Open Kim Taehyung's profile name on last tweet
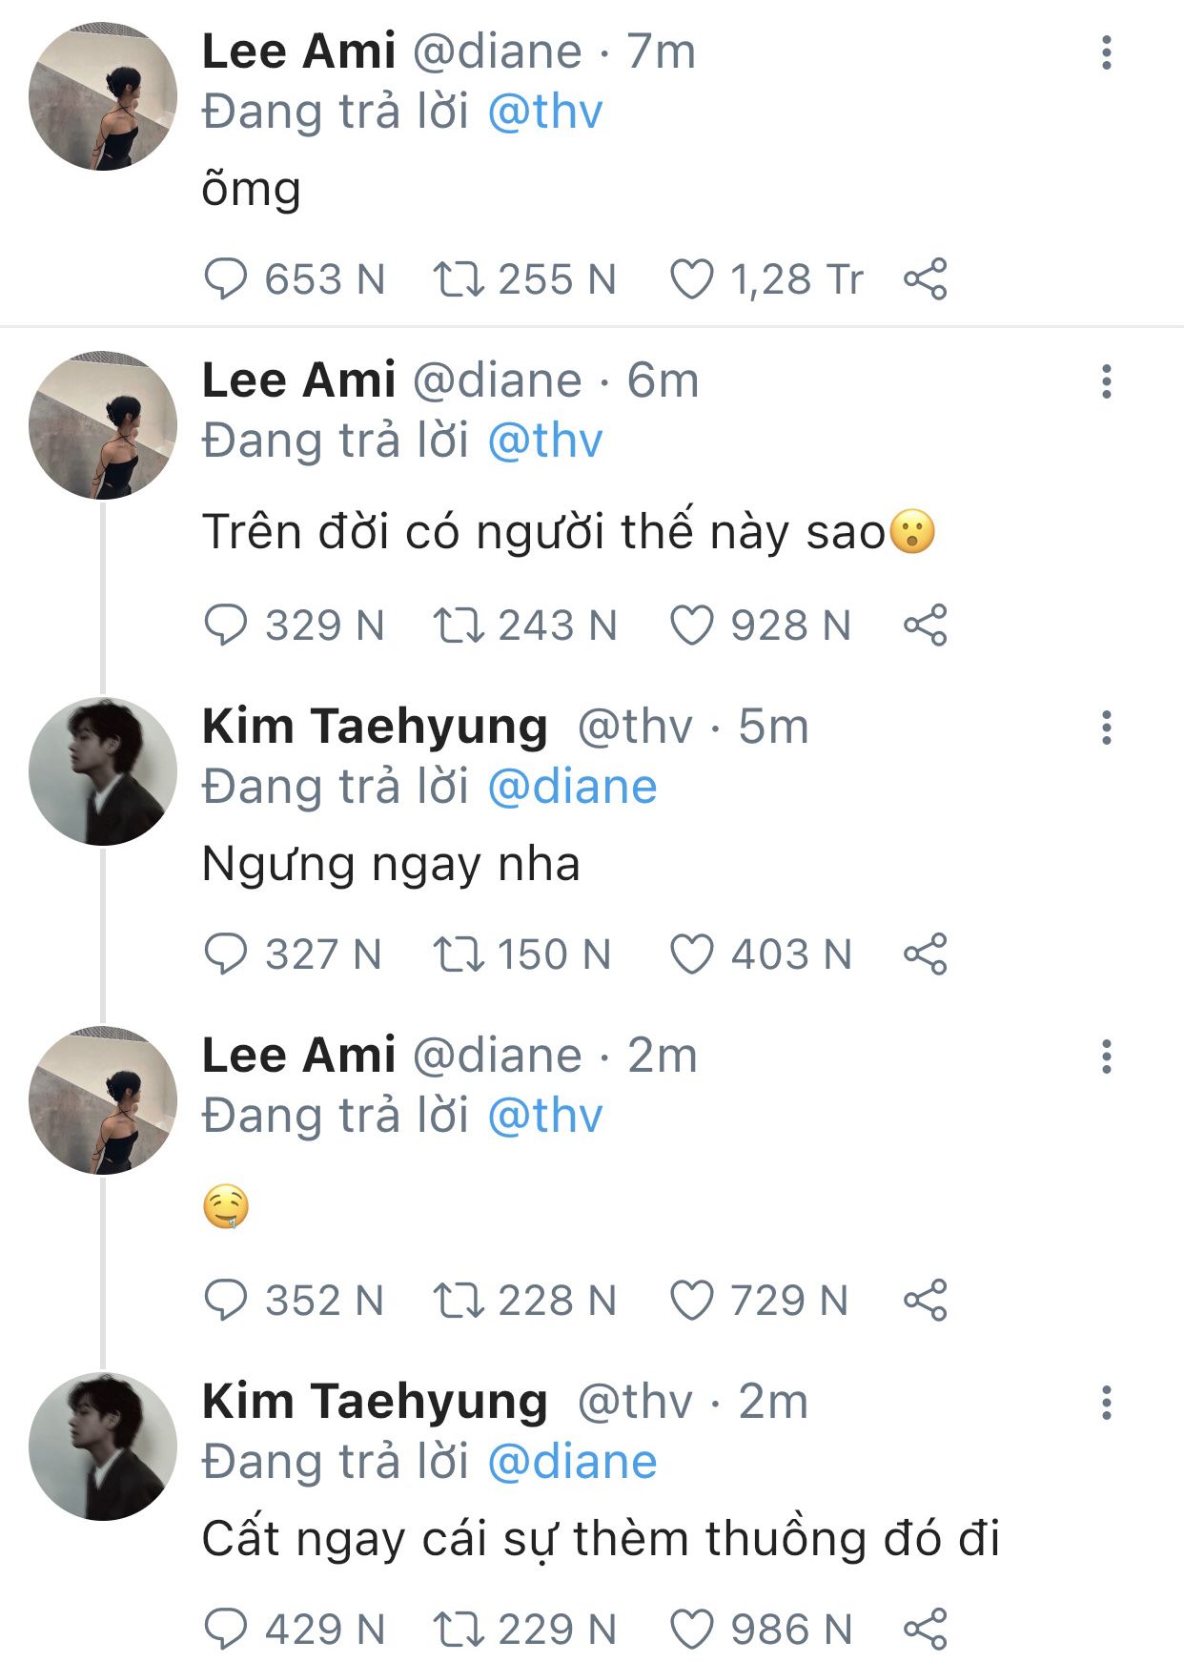Screen dimensions: 1184x1662 tap(375, 1401)
